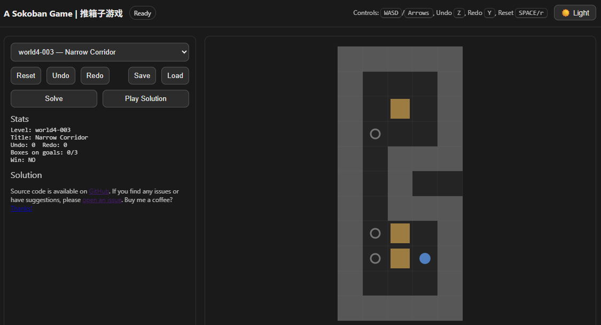Image resolution: width=601 pixels, height=325 pixels.
Task: Load a saved game state
Action: [x=175, y=75]
